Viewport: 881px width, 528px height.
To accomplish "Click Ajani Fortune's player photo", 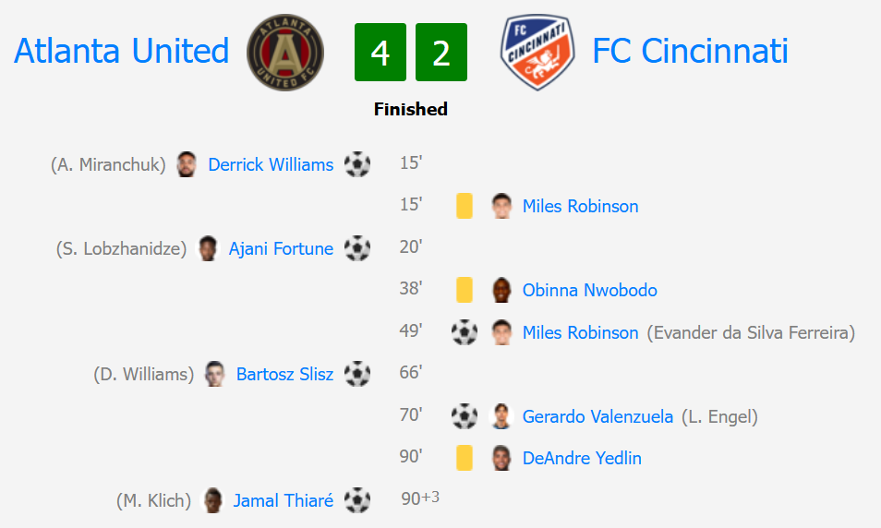I will [208, 248].
